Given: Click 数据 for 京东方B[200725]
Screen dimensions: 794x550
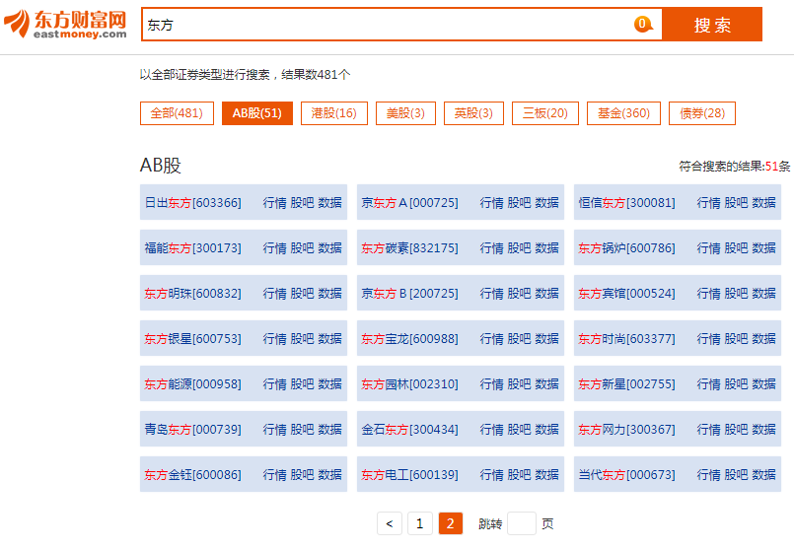Looking at the screenshot, I should 546,293.
